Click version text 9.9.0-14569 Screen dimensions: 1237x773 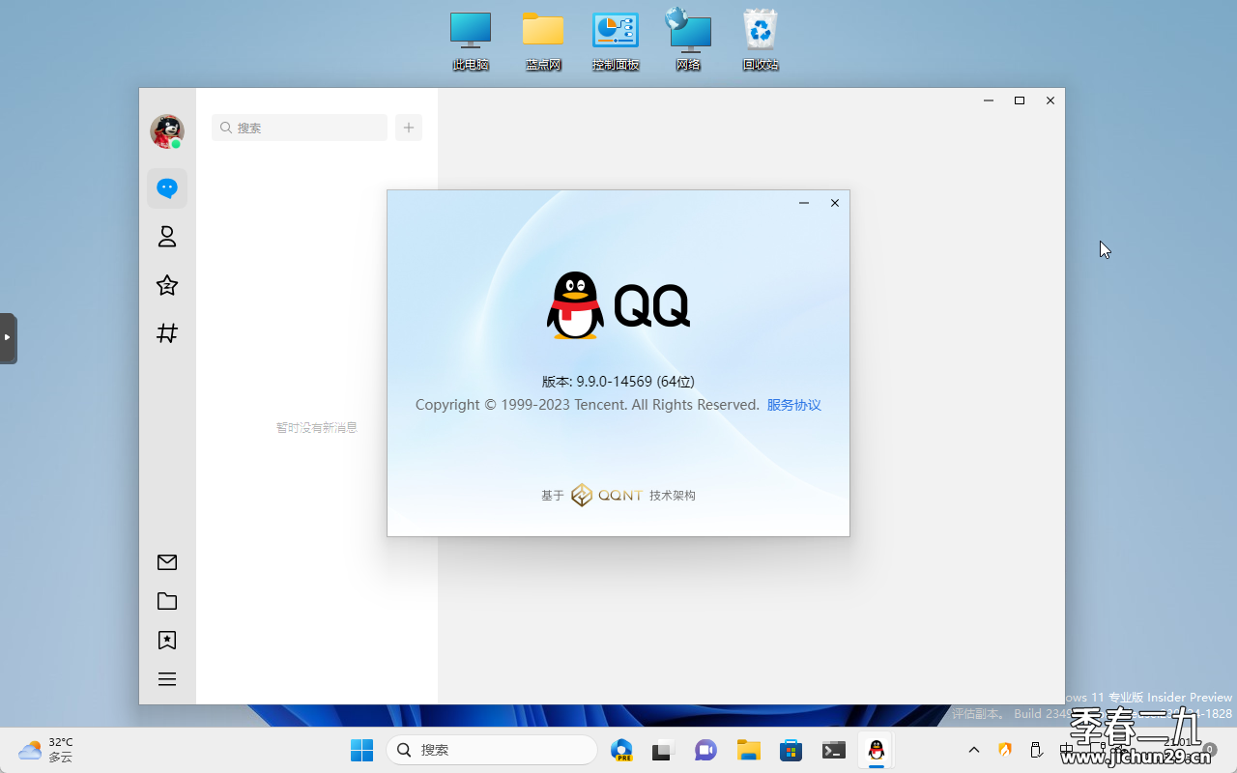[618, 382]
